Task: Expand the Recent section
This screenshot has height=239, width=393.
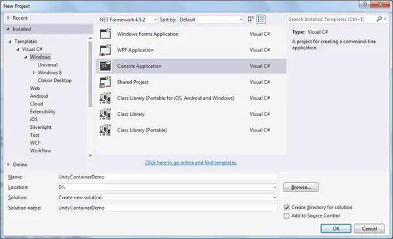Action: (8, 18)
